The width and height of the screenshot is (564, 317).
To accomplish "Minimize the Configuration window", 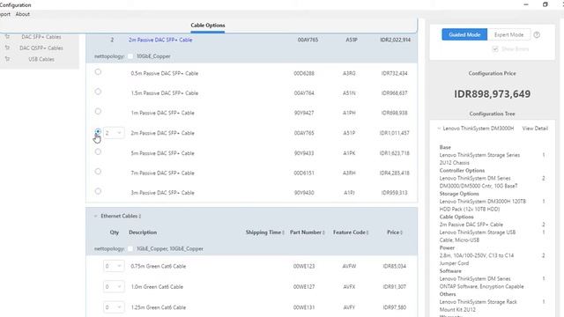I will point(526,4).
